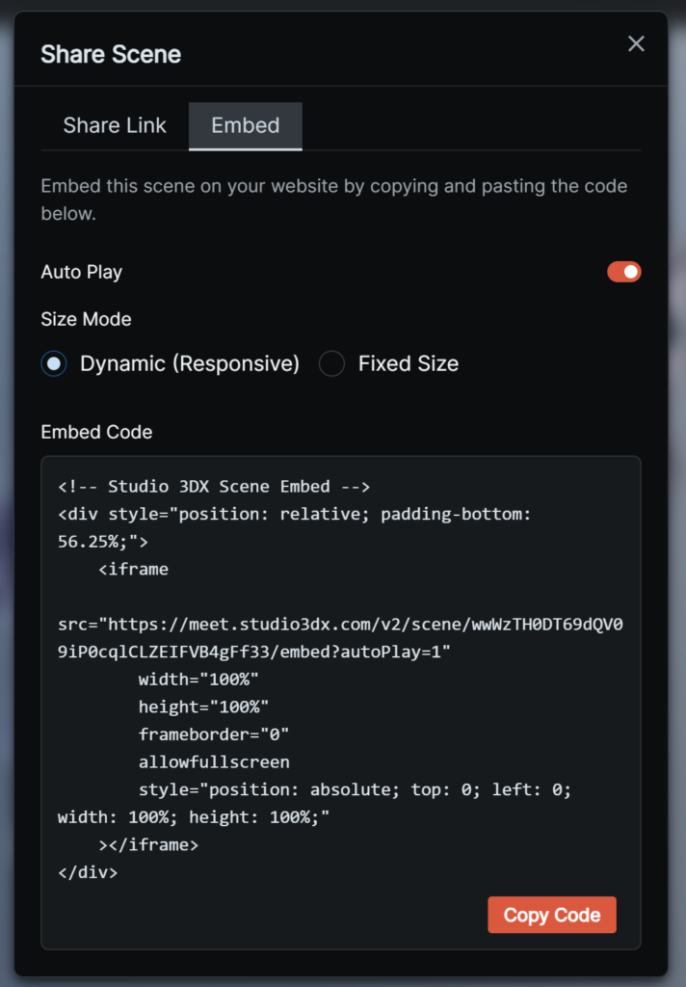This screenshot has width=686, height=987.
Task: Click the Fixed Size label text
Action: [x=409, y=363]
